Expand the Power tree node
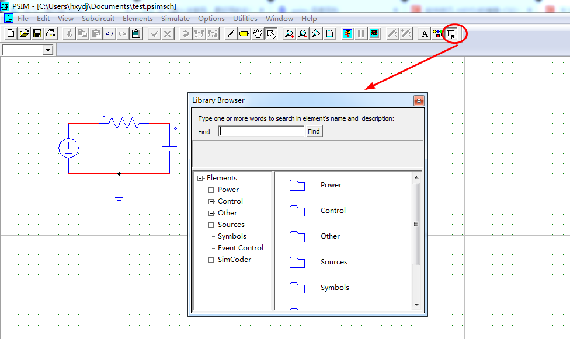Image resolution: width=570 pixels, height=339 pixels. 211,190
